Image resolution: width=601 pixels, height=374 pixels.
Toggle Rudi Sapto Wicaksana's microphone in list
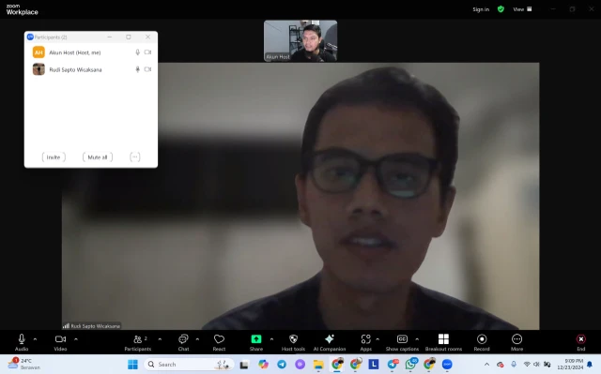[x=138, y=69]
